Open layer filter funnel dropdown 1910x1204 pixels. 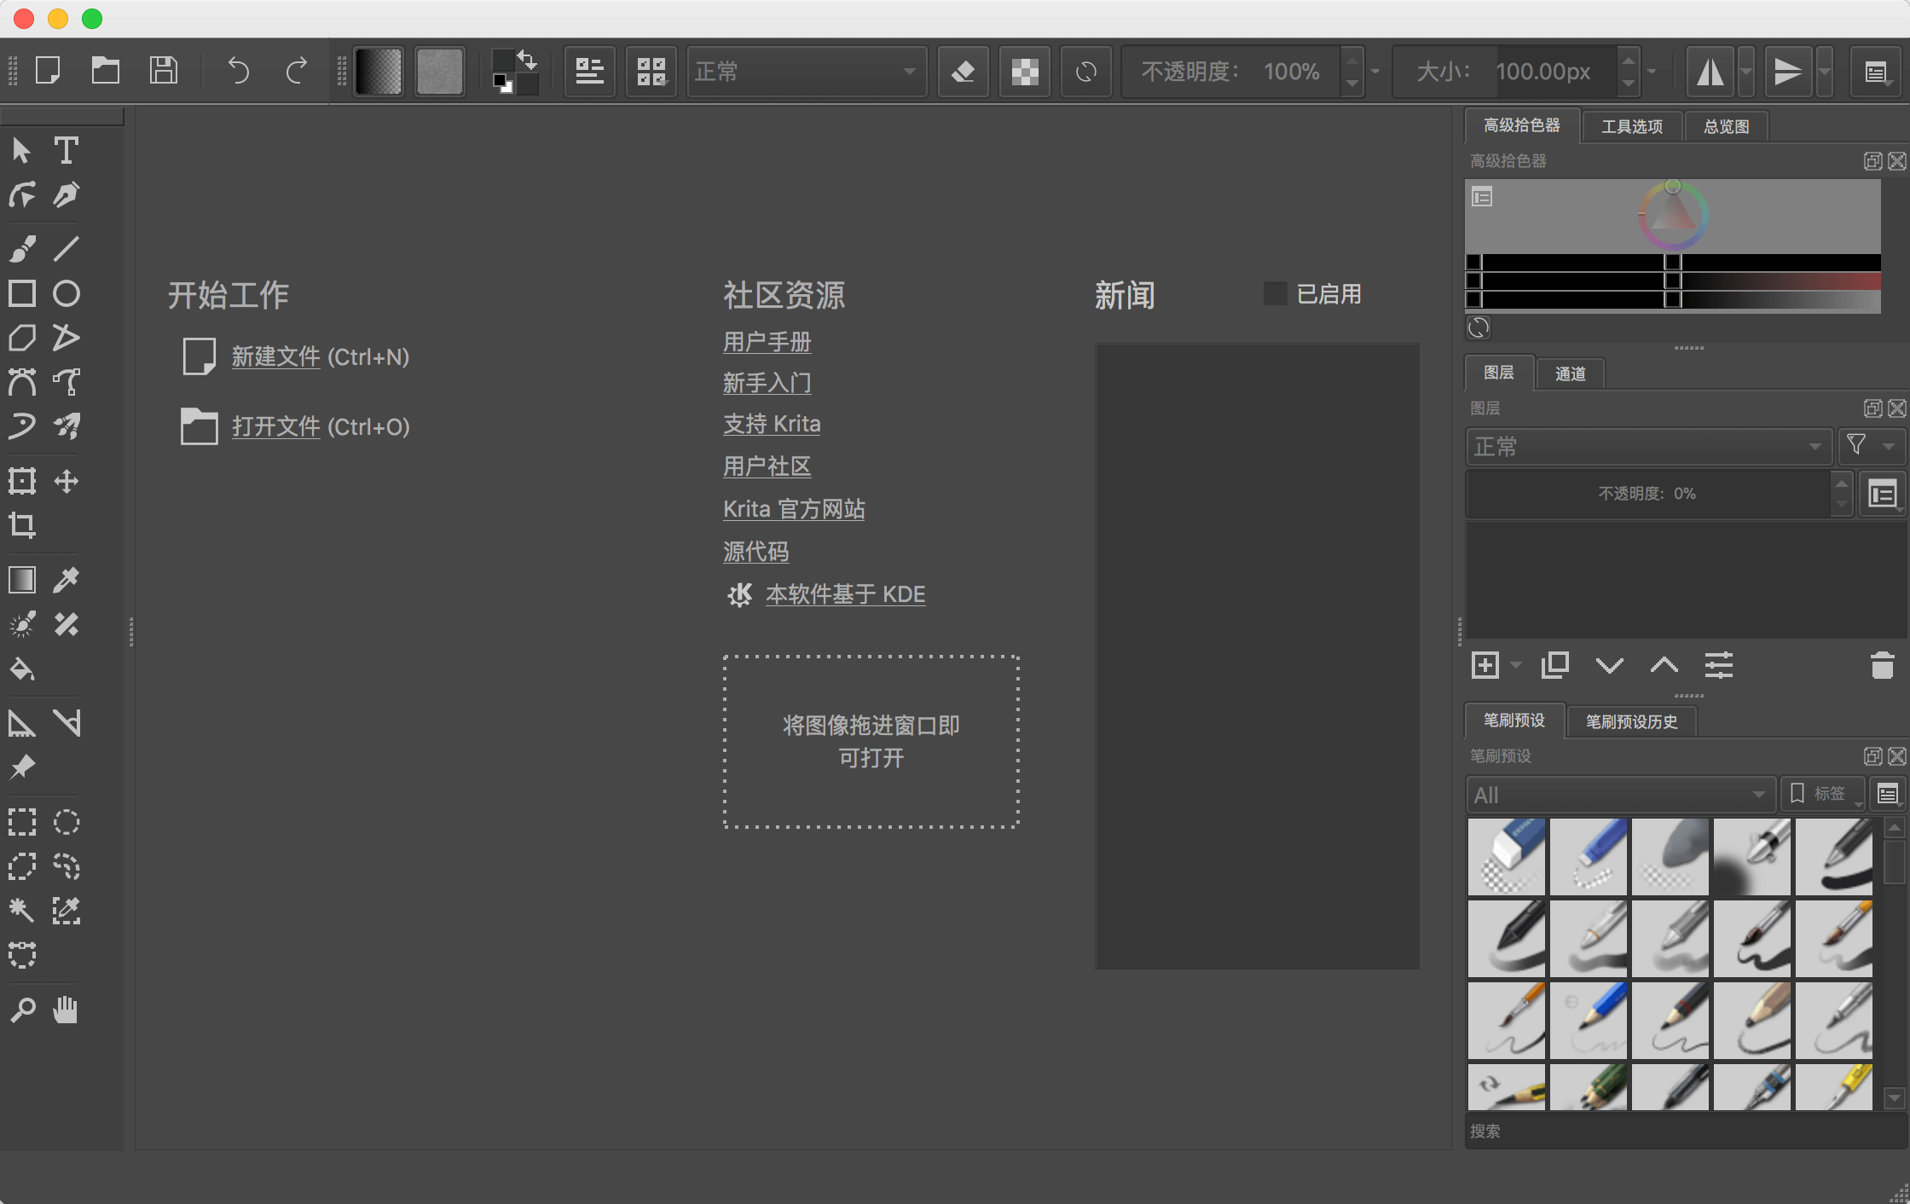tap(1871, 446)
